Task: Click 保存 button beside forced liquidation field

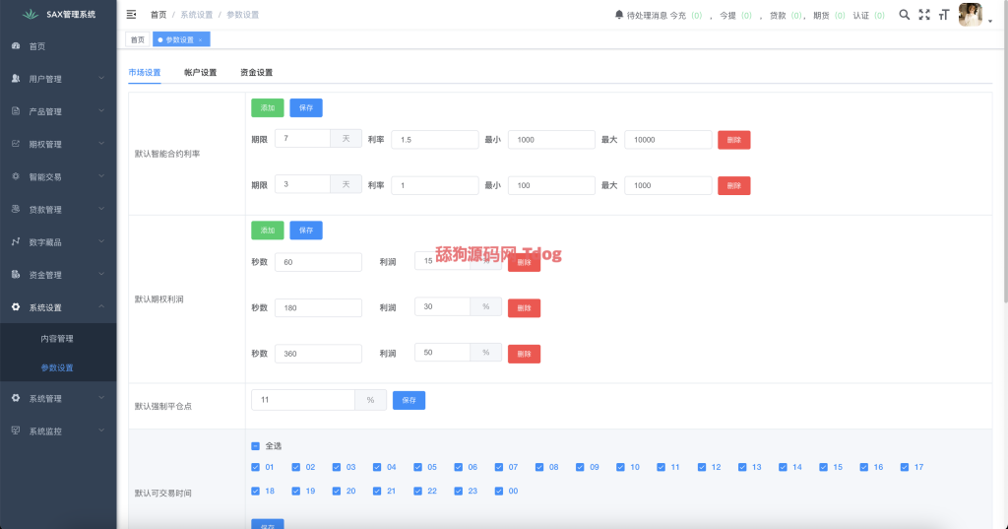Action: coord(409,400)
